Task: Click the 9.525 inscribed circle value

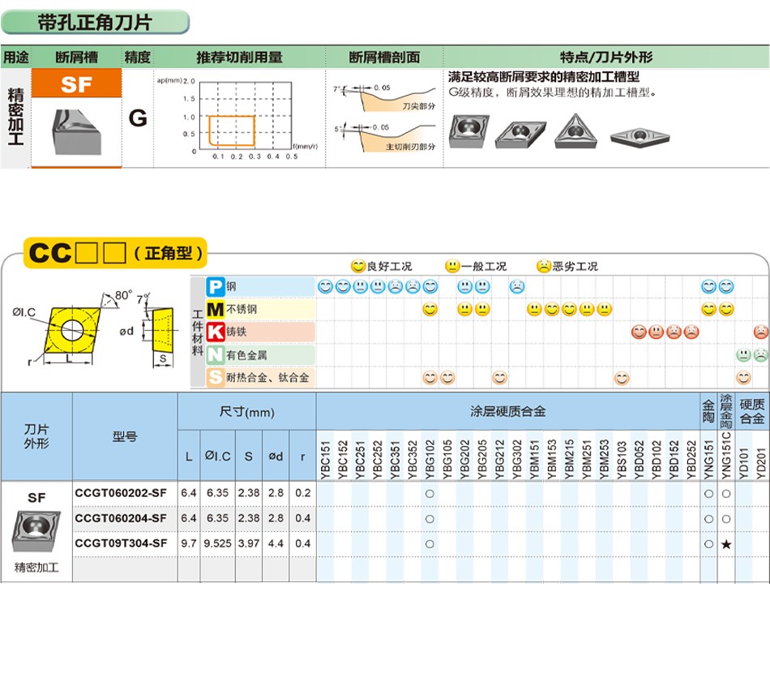Action: [217, 543]
